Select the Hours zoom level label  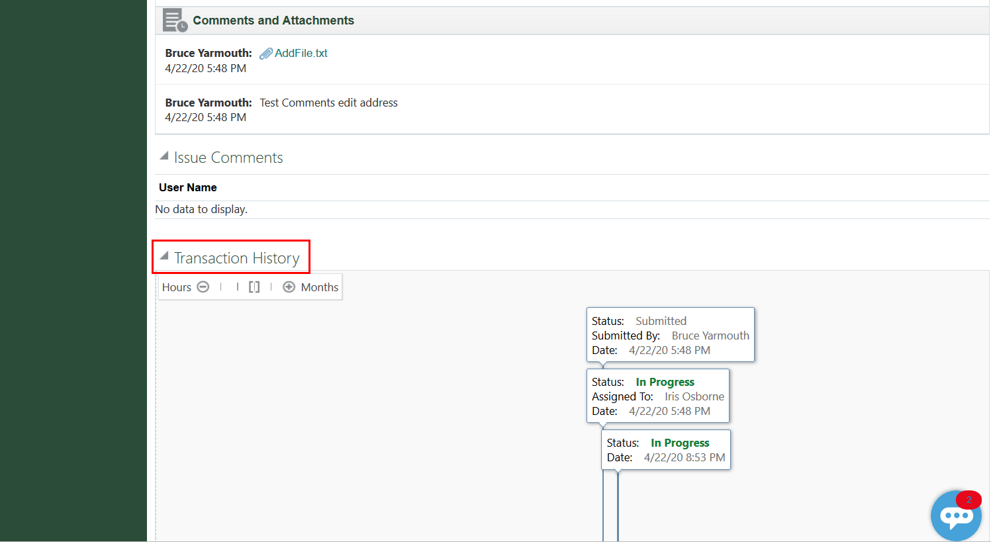pyautogui.click(x=176, y=287)
